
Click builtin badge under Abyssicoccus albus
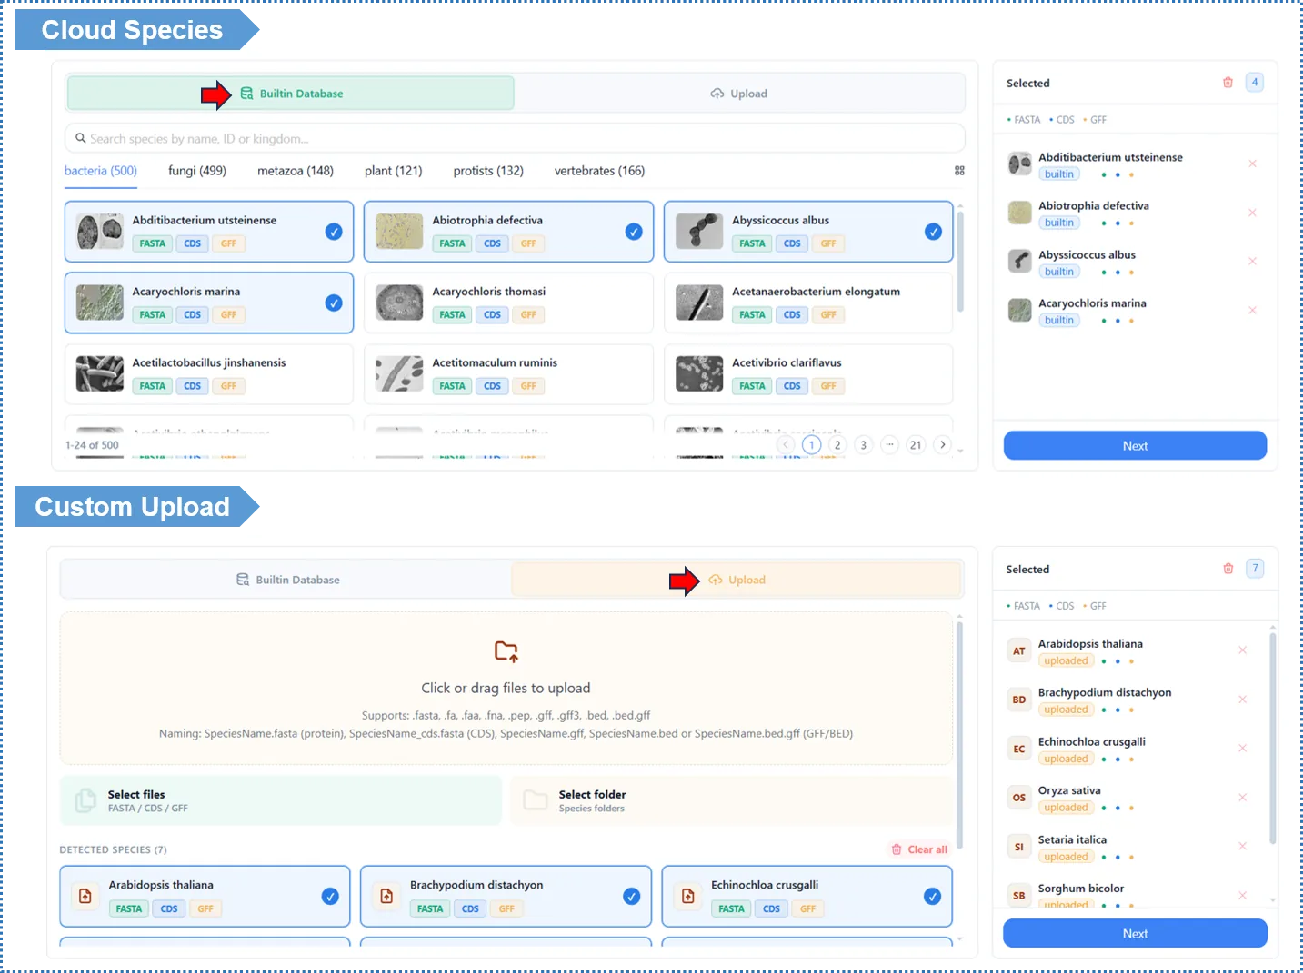click(x=1058, y=272)
